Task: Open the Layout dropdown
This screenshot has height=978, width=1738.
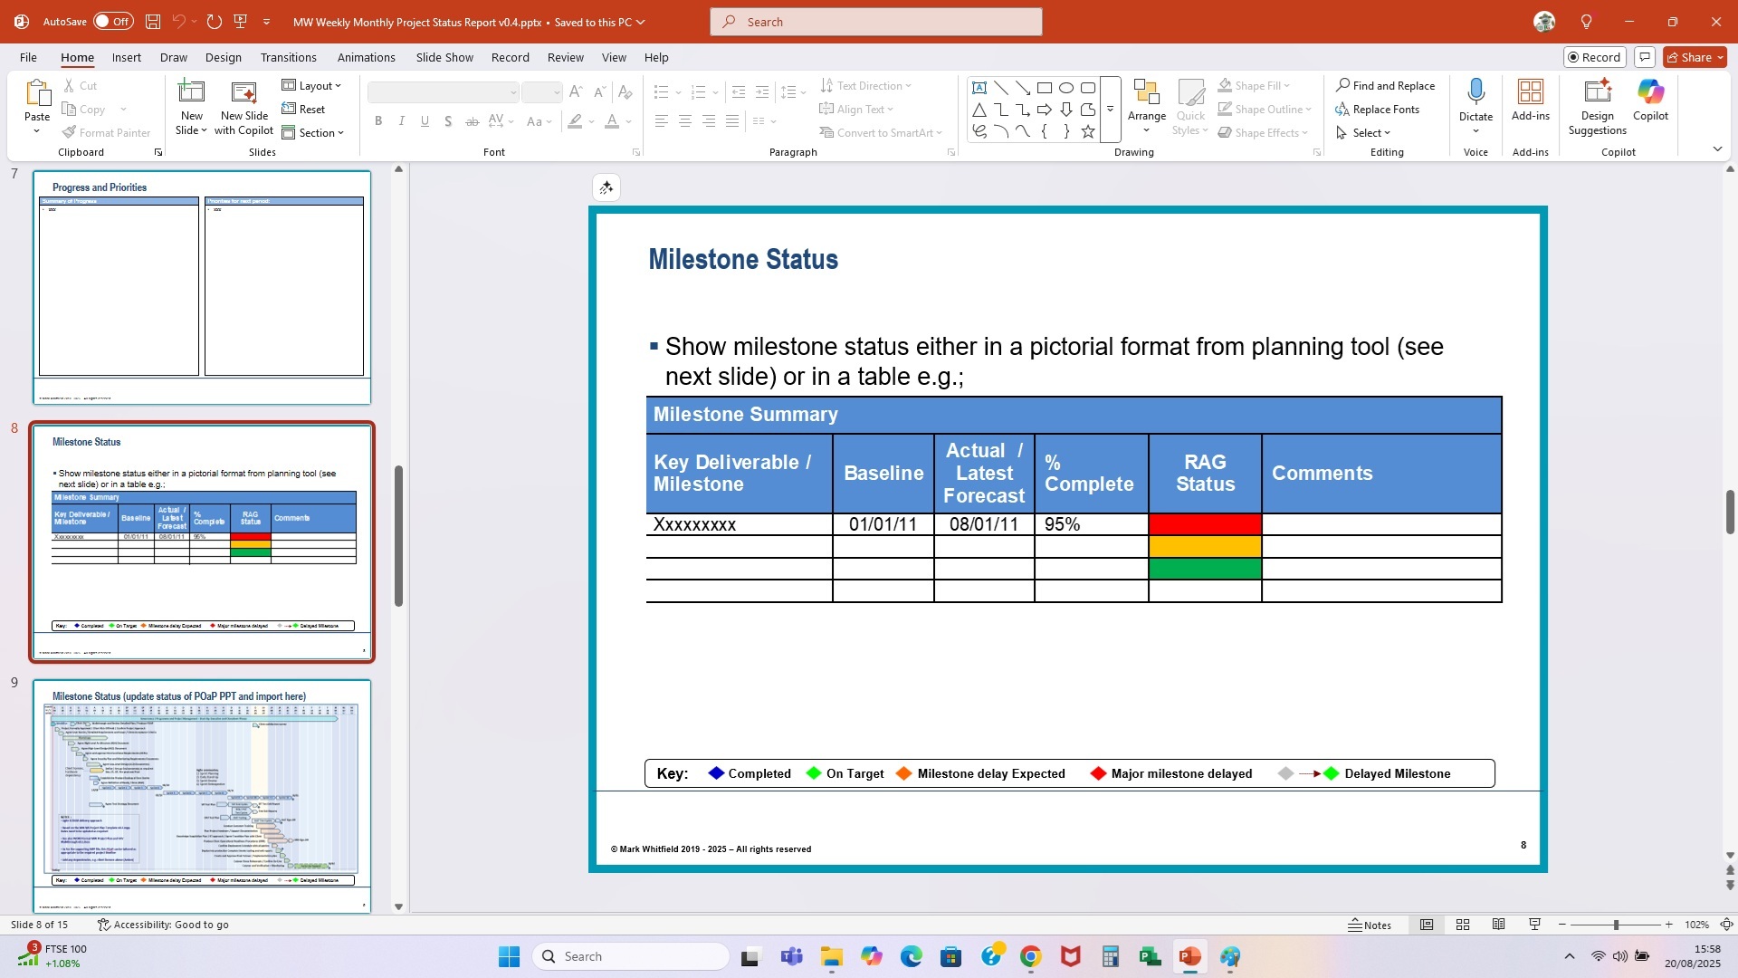Action: (311, 85)
